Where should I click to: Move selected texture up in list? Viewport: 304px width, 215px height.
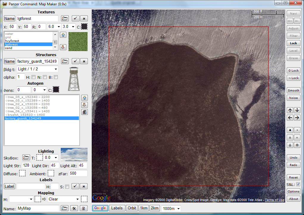pyautogui.click(x=63, y=35)
